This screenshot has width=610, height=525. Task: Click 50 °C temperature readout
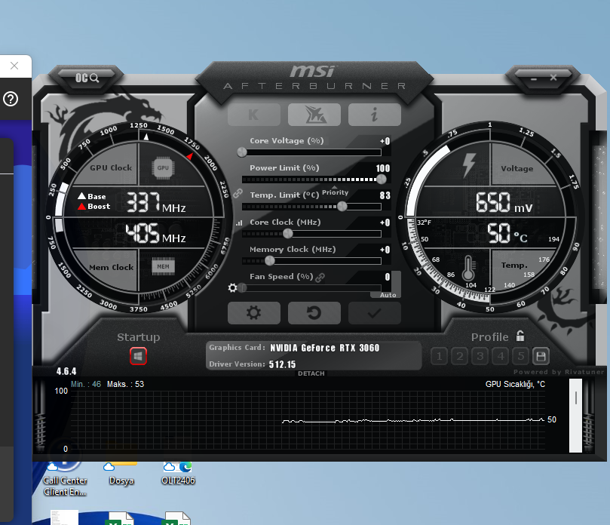507,234
